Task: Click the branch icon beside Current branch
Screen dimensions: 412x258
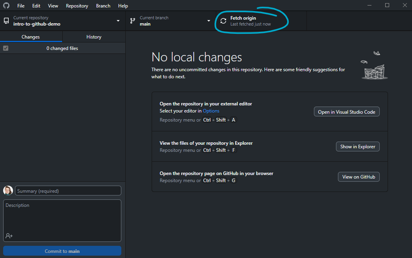Action: click(x=133, y=21)
